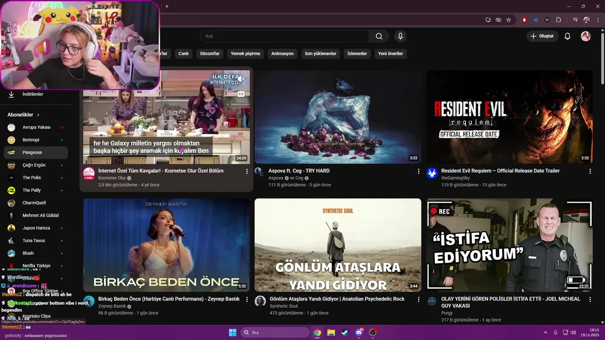Image resolution: width=605 pixels, height=340 pixels.
Task: Click the İndirilenler download icon in sidebar
Action: point(11,94)
